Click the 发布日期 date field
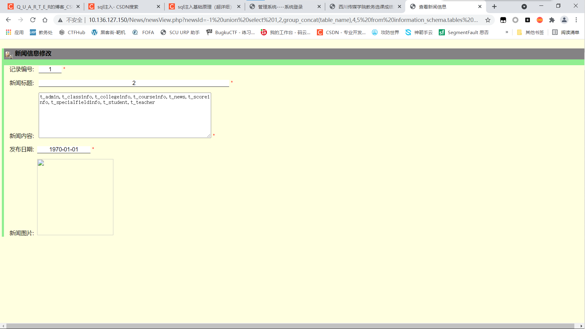585x329 pixels. click(x=64, y=150)
